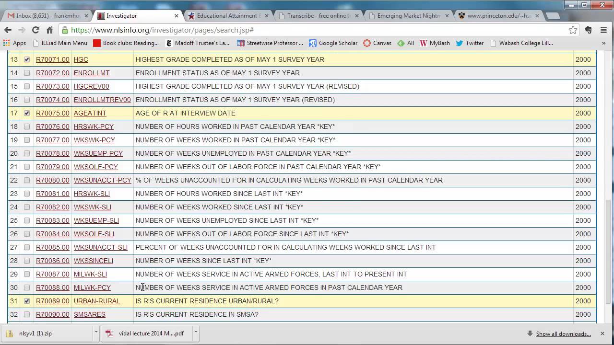614x345 pixels.
Task: Open reference number link R70071.00
Action: (53, 59)
